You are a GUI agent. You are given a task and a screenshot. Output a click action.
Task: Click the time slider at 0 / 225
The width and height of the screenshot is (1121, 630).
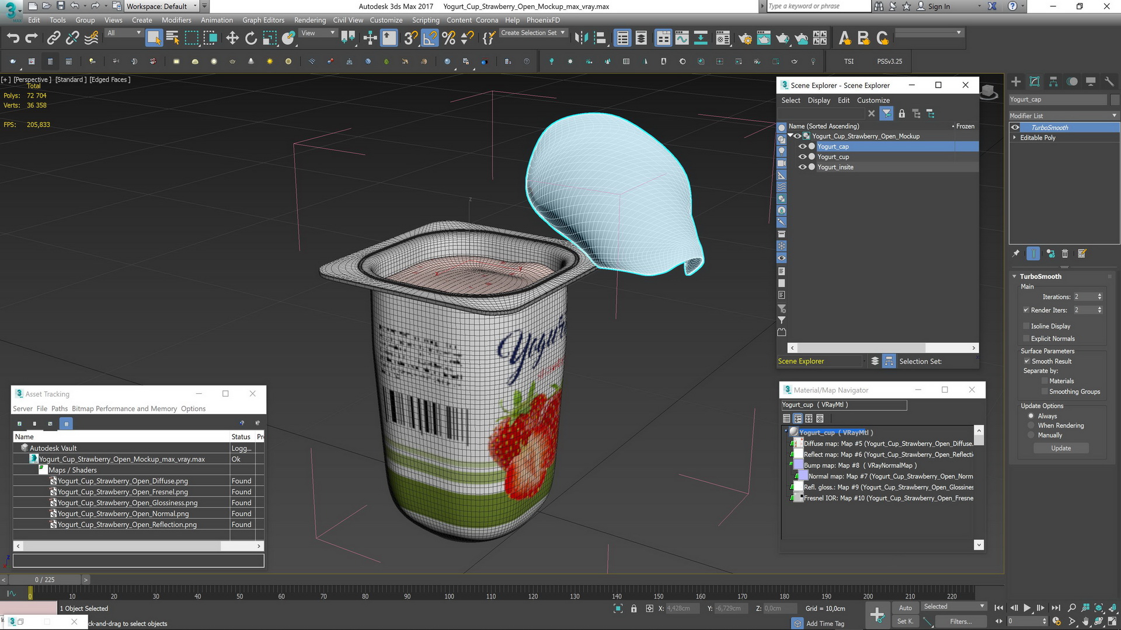click(44, 580)
